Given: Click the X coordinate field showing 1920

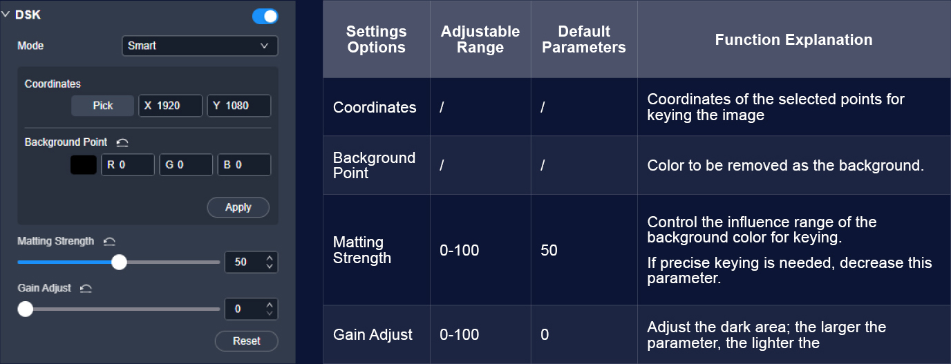Looking at the screenshot, I should 170,106.
